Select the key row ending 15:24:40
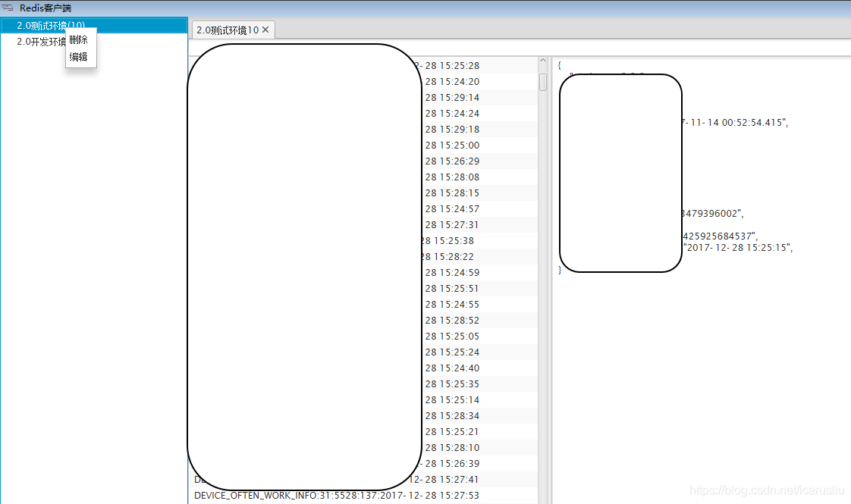This screenshot has width=851, height=504. 363,368
